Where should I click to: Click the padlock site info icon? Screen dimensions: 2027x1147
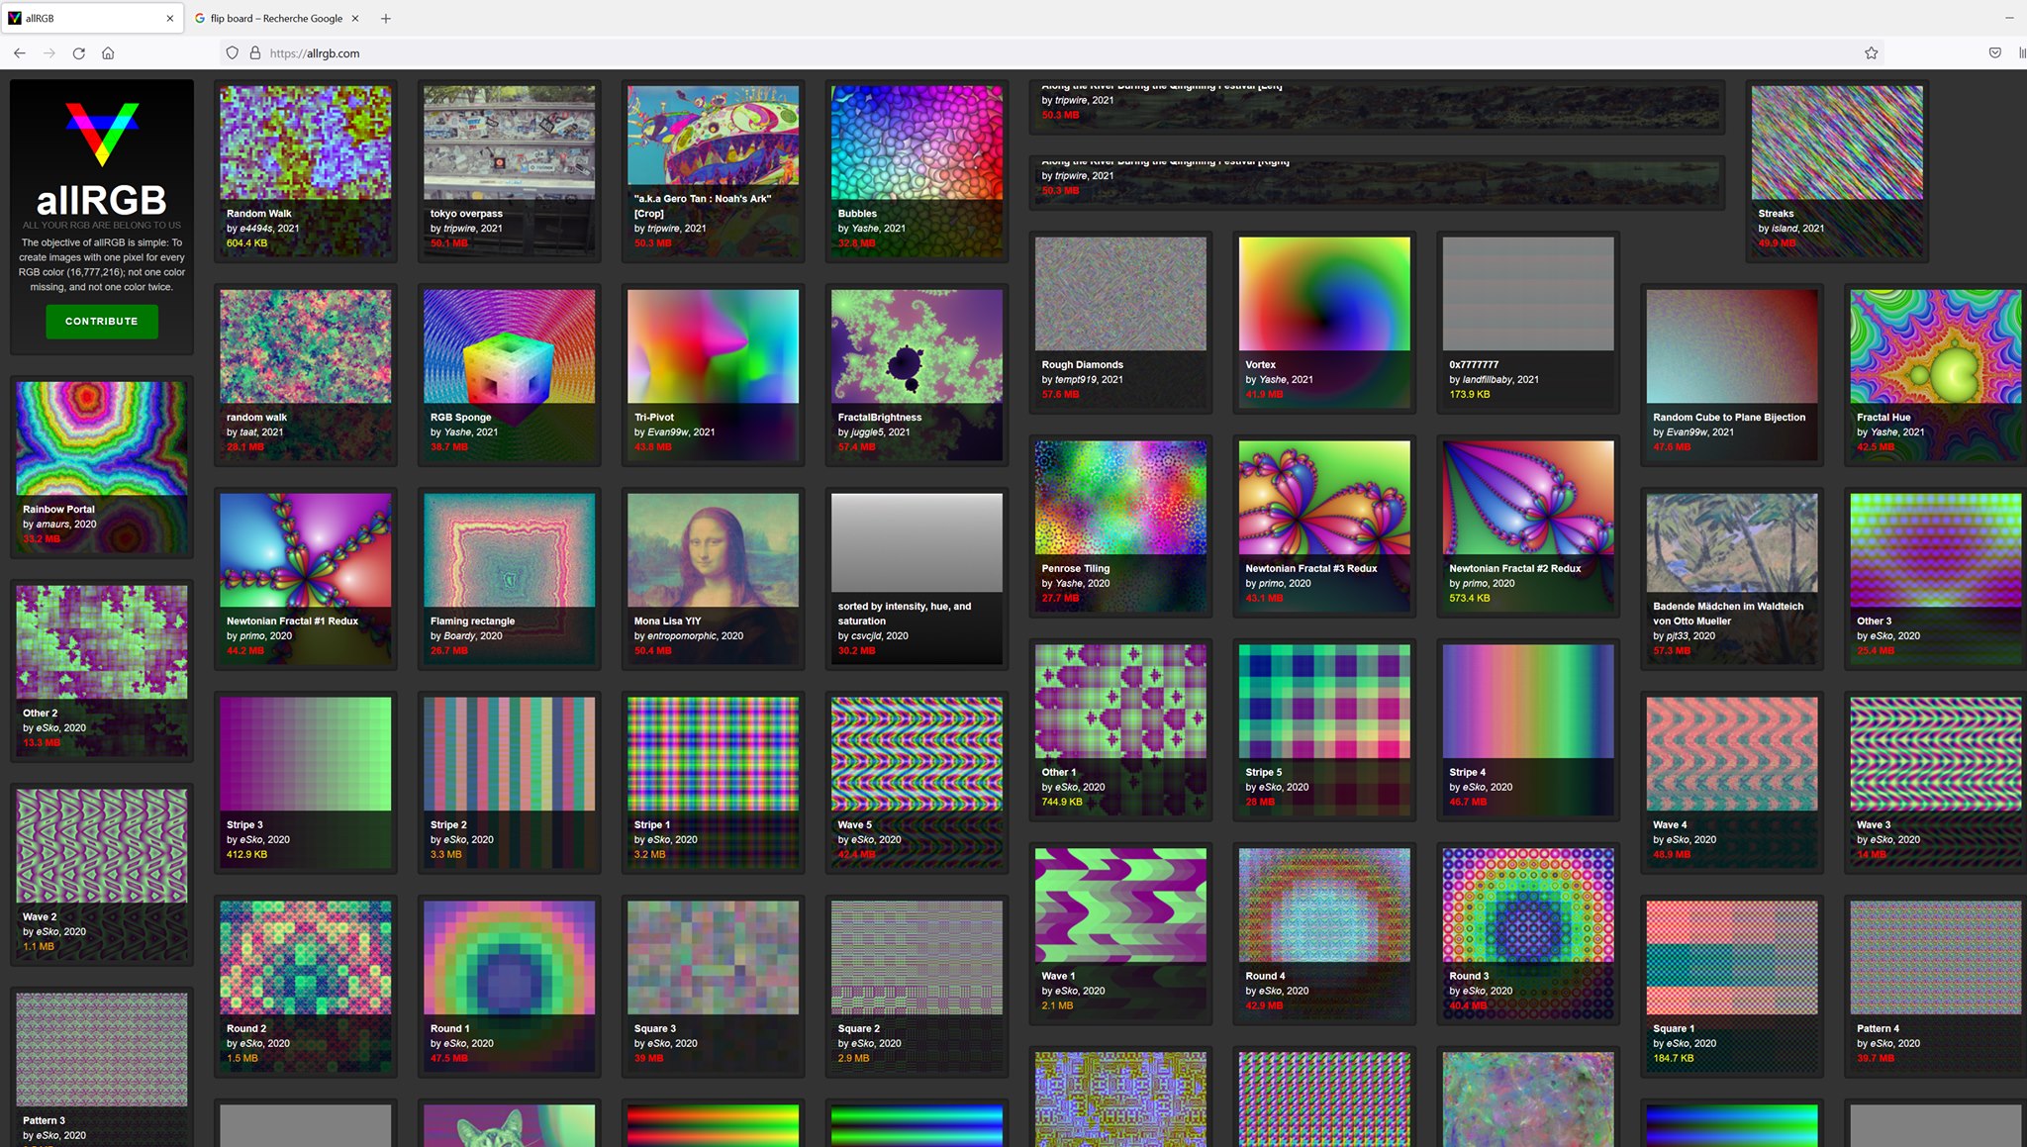pyautogui.click(x=254, y=53)
